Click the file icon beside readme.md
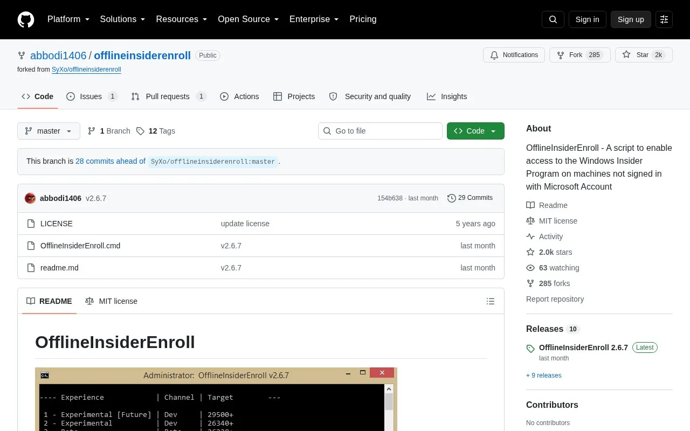Viewport: 690px width, 431px height. pos(31,268)
